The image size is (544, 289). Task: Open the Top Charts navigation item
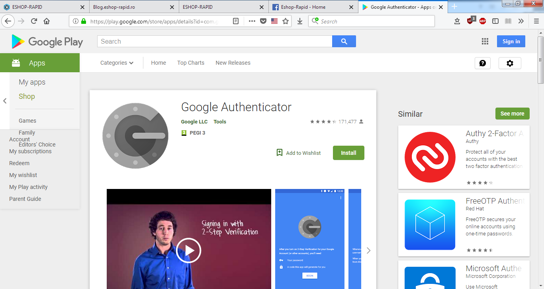(x=191, y=63)
